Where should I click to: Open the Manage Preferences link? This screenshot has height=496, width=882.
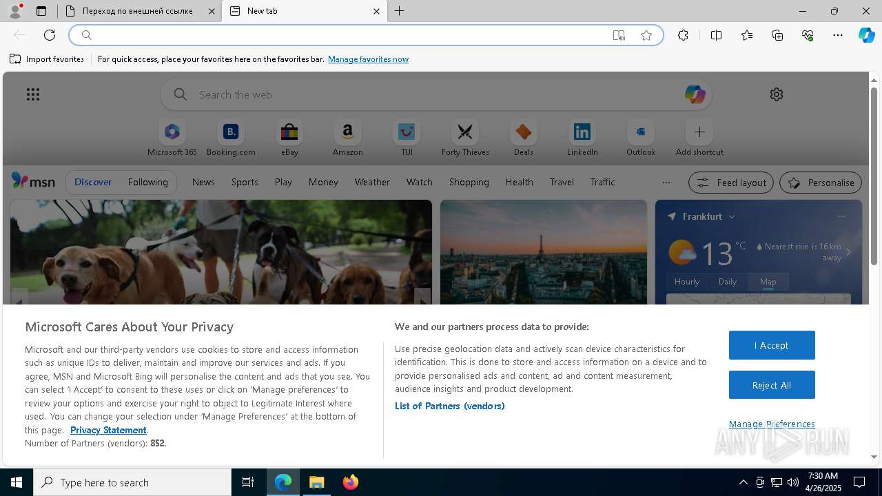[772, 424]
